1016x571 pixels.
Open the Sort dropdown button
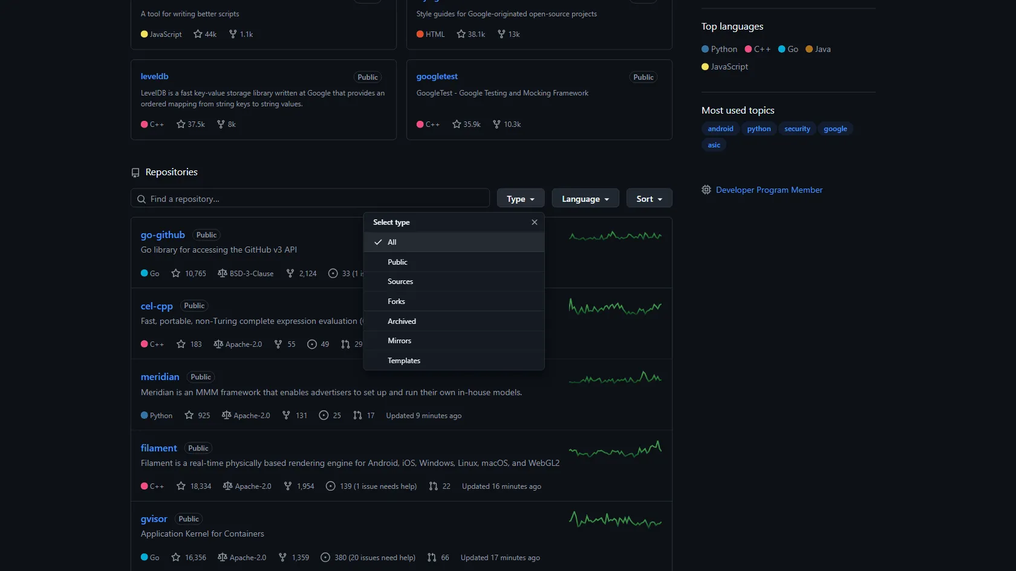tap(650, 199)
